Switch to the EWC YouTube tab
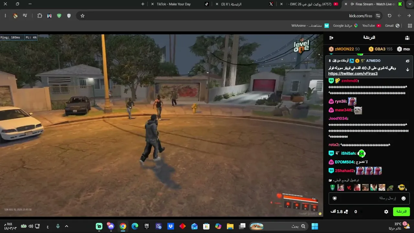Image resolution: width=414 pixels, height=233 pixels. [309, 4]
